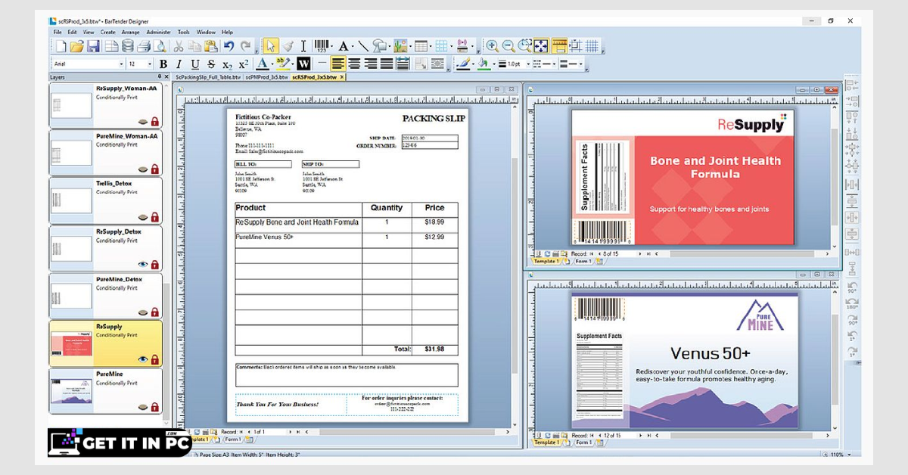908x475 pixels.
Task: Toggle superscript x² formatting
Action: tap(244, 64)
